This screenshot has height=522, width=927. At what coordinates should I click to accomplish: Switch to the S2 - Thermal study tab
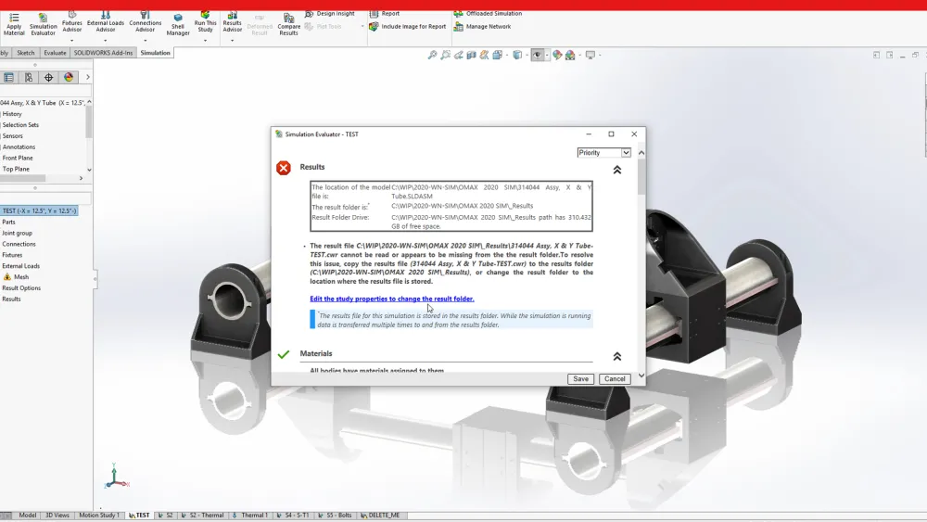202,515
